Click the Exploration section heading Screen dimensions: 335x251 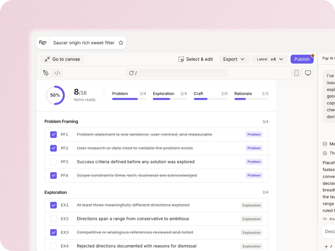point(56,192)
